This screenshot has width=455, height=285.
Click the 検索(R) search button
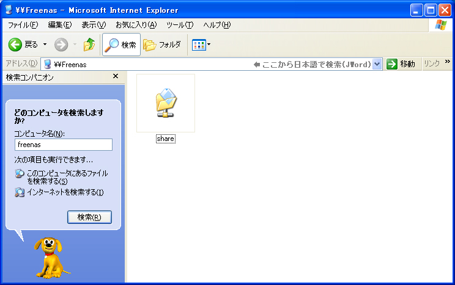89,217
